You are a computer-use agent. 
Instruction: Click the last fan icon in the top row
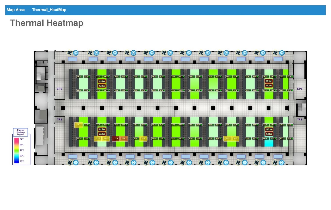[275, 53]
